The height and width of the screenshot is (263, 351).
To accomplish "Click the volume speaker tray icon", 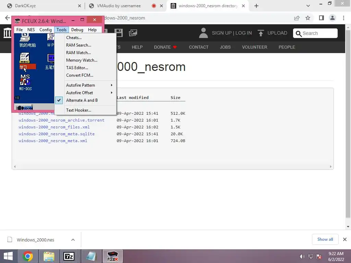I will click(x=302, y=256).
